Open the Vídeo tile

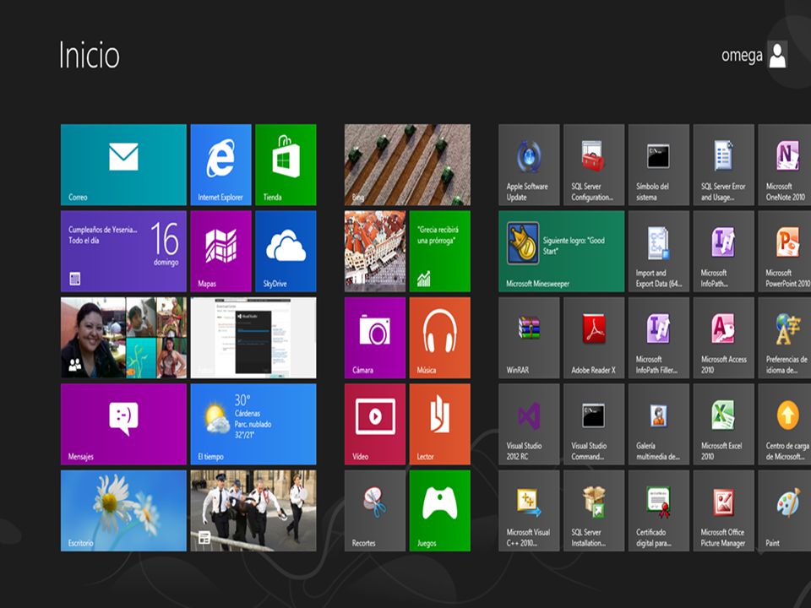pyautogui.click(x=375, y=424)
